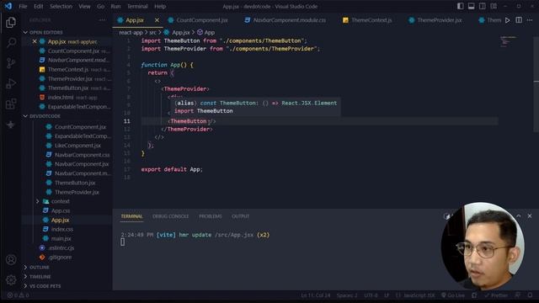The height and width of the screenshot is (303, 539).
Task: Close App.jsx in Open Editors list
Action: [35, 41]
